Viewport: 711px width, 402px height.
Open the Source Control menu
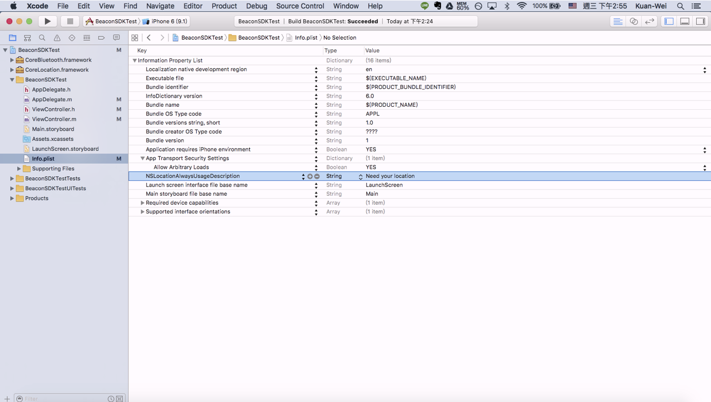(x=300, y=6)
